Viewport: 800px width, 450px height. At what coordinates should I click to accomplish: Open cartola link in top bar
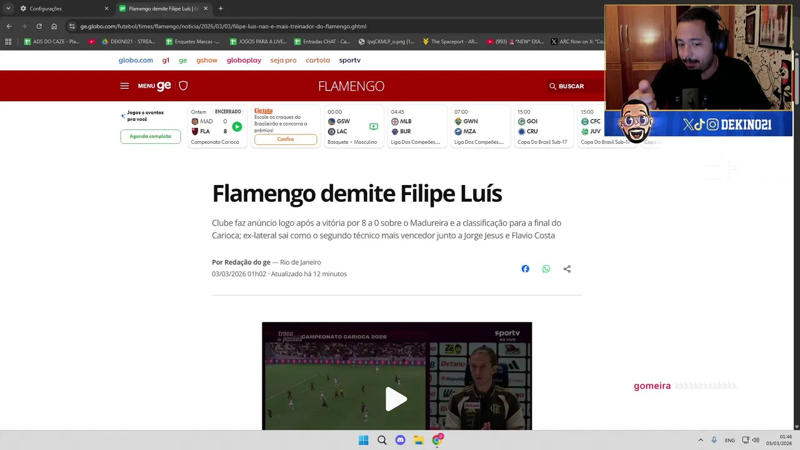(317, 60)
